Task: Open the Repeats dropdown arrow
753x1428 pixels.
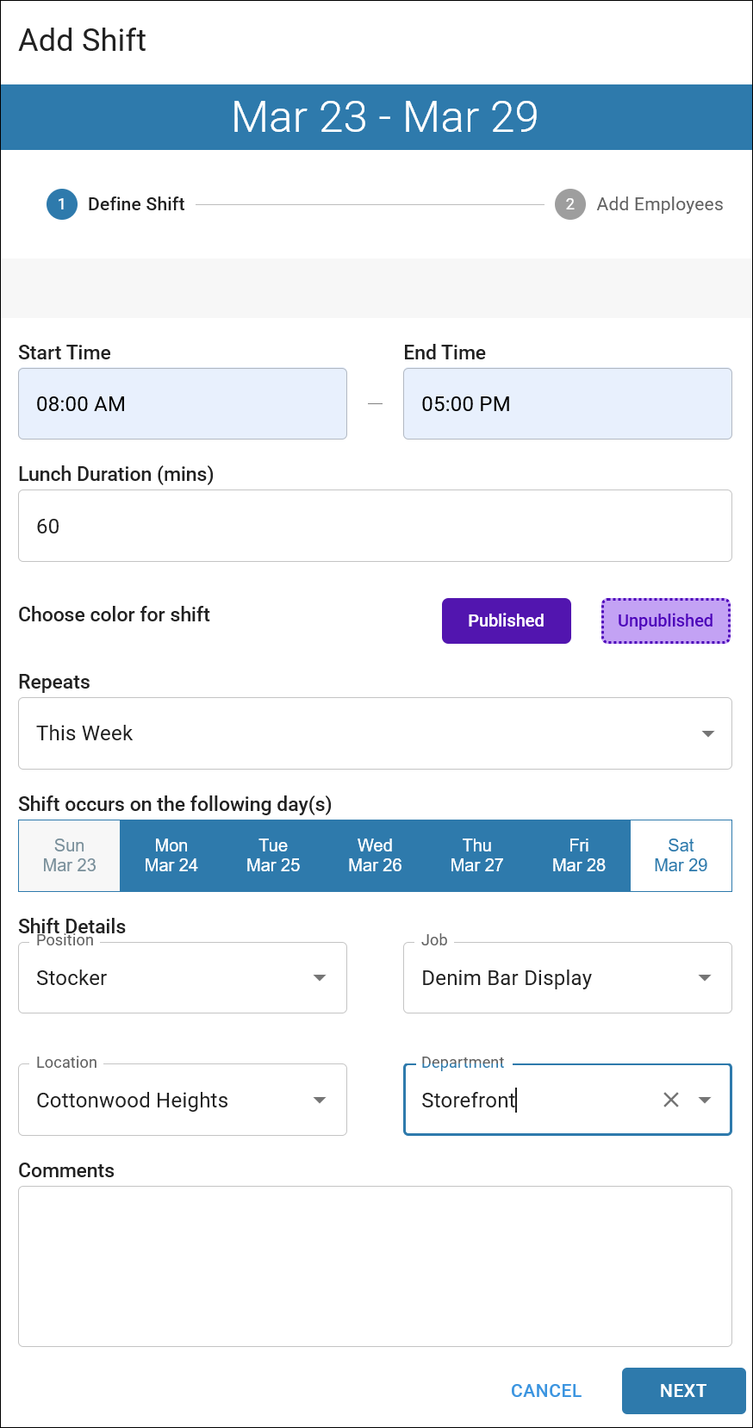Action: click(x=707, y=733)
